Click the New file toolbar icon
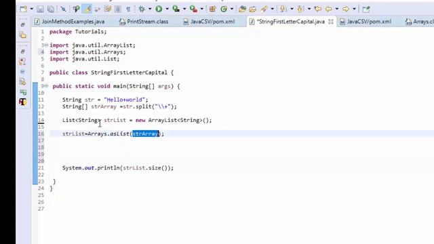 (x=24, y=9)
